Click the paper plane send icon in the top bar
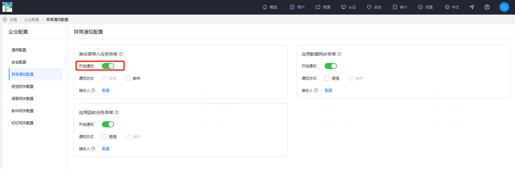This screenshot has width=515, height=169. (x=472, y=7)
